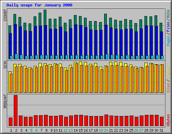This screenshot has width=172, height=134.
Task: Select the green weekend day label 12
Action: pyautogui.click(x=66, y=130)
